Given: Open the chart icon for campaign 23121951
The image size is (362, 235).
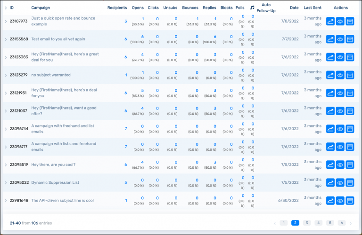Looking at the screenshot, I should coord(330,93).
